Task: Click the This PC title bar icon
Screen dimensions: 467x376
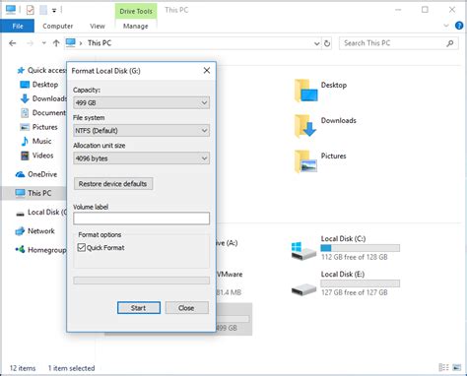Action: (x=11, y=10)
